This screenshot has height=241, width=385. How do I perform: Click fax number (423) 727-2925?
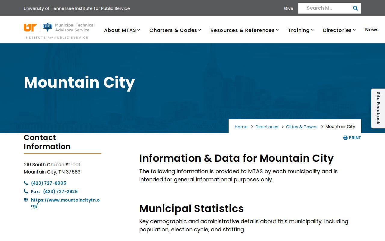[x=60, y=192]
